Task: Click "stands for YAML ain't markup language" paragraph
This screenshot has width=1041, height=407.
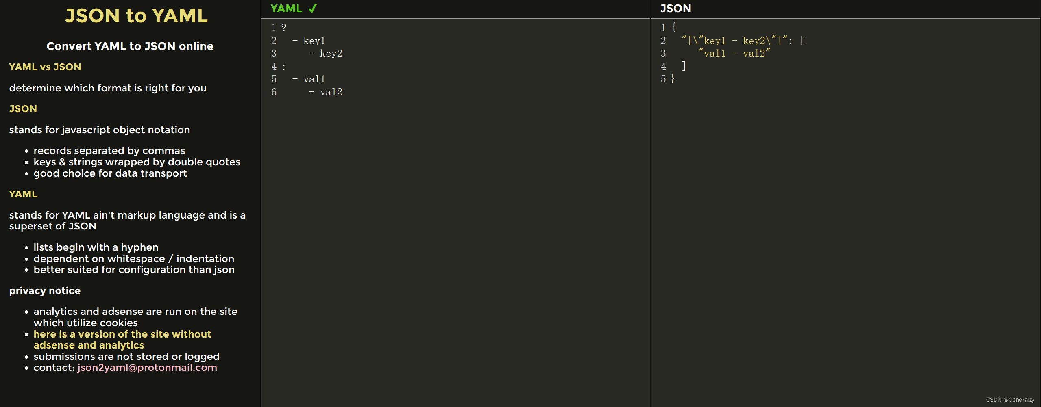Action: [127, 221]
